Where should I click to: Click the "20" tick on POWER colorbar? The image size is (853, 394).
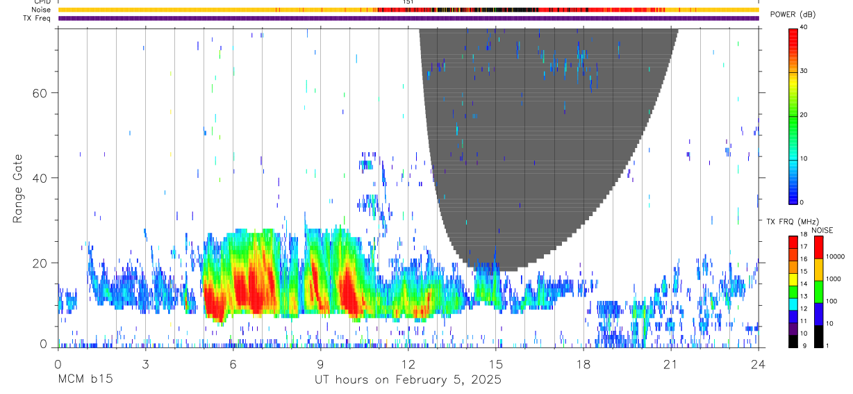804,115
